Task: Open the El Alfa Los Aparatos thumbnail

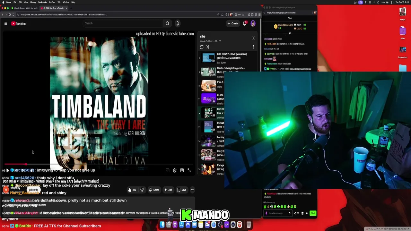Action: pyautogui.click(x=208, y=98)
